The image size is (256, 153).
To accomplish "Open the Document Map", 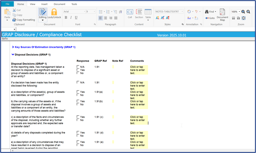I will pyautogui.click(x=222, y=15).
